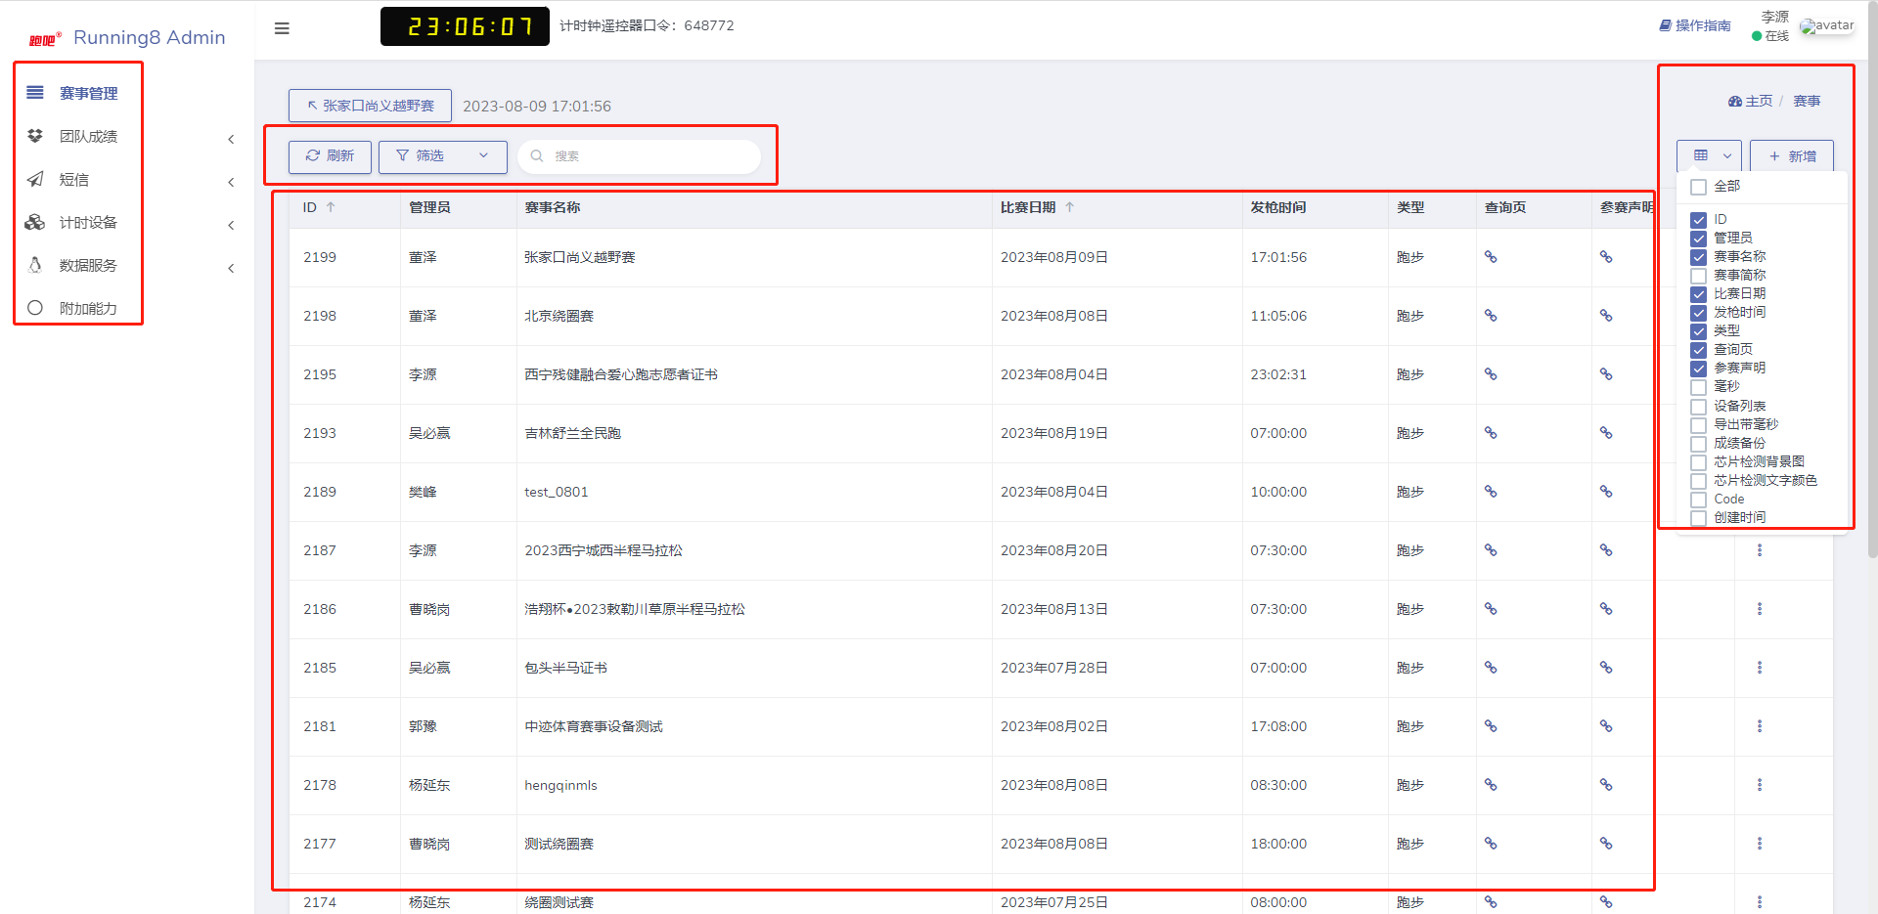The image size is (1878, 914).
Task: Uncheck the ID column checkbox
Action: (x=1698, y=220)
